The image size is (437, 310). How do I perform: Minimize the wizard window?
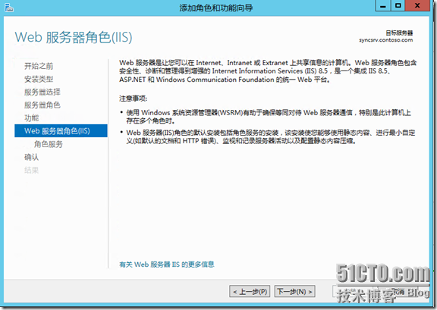[x=383, y=5]
